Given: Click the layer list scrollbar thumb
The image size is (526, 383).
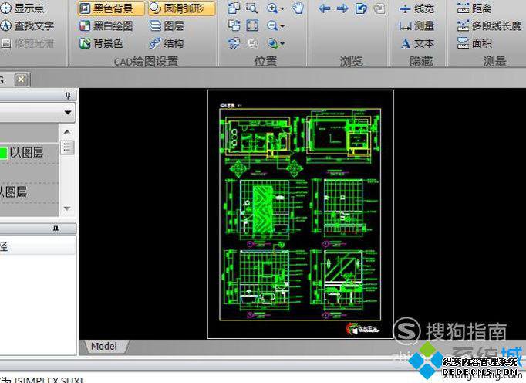Looking at the screenshot, I should (x=67, y=147).
